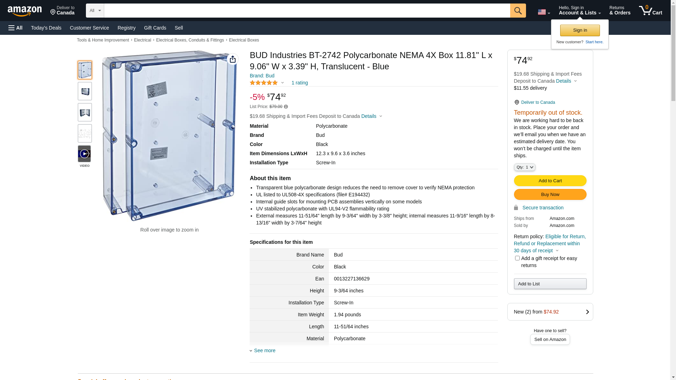
Task: Open the Qty quantity dropdown
Action: pos(525,167)
